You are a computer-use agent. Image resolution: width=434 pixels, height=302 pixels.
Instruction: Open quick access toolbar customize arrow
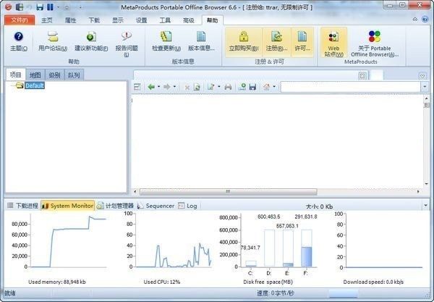80,7
